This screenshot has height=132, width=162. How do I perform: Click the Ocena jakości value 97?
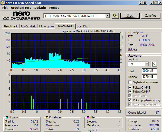coord(157,113)
